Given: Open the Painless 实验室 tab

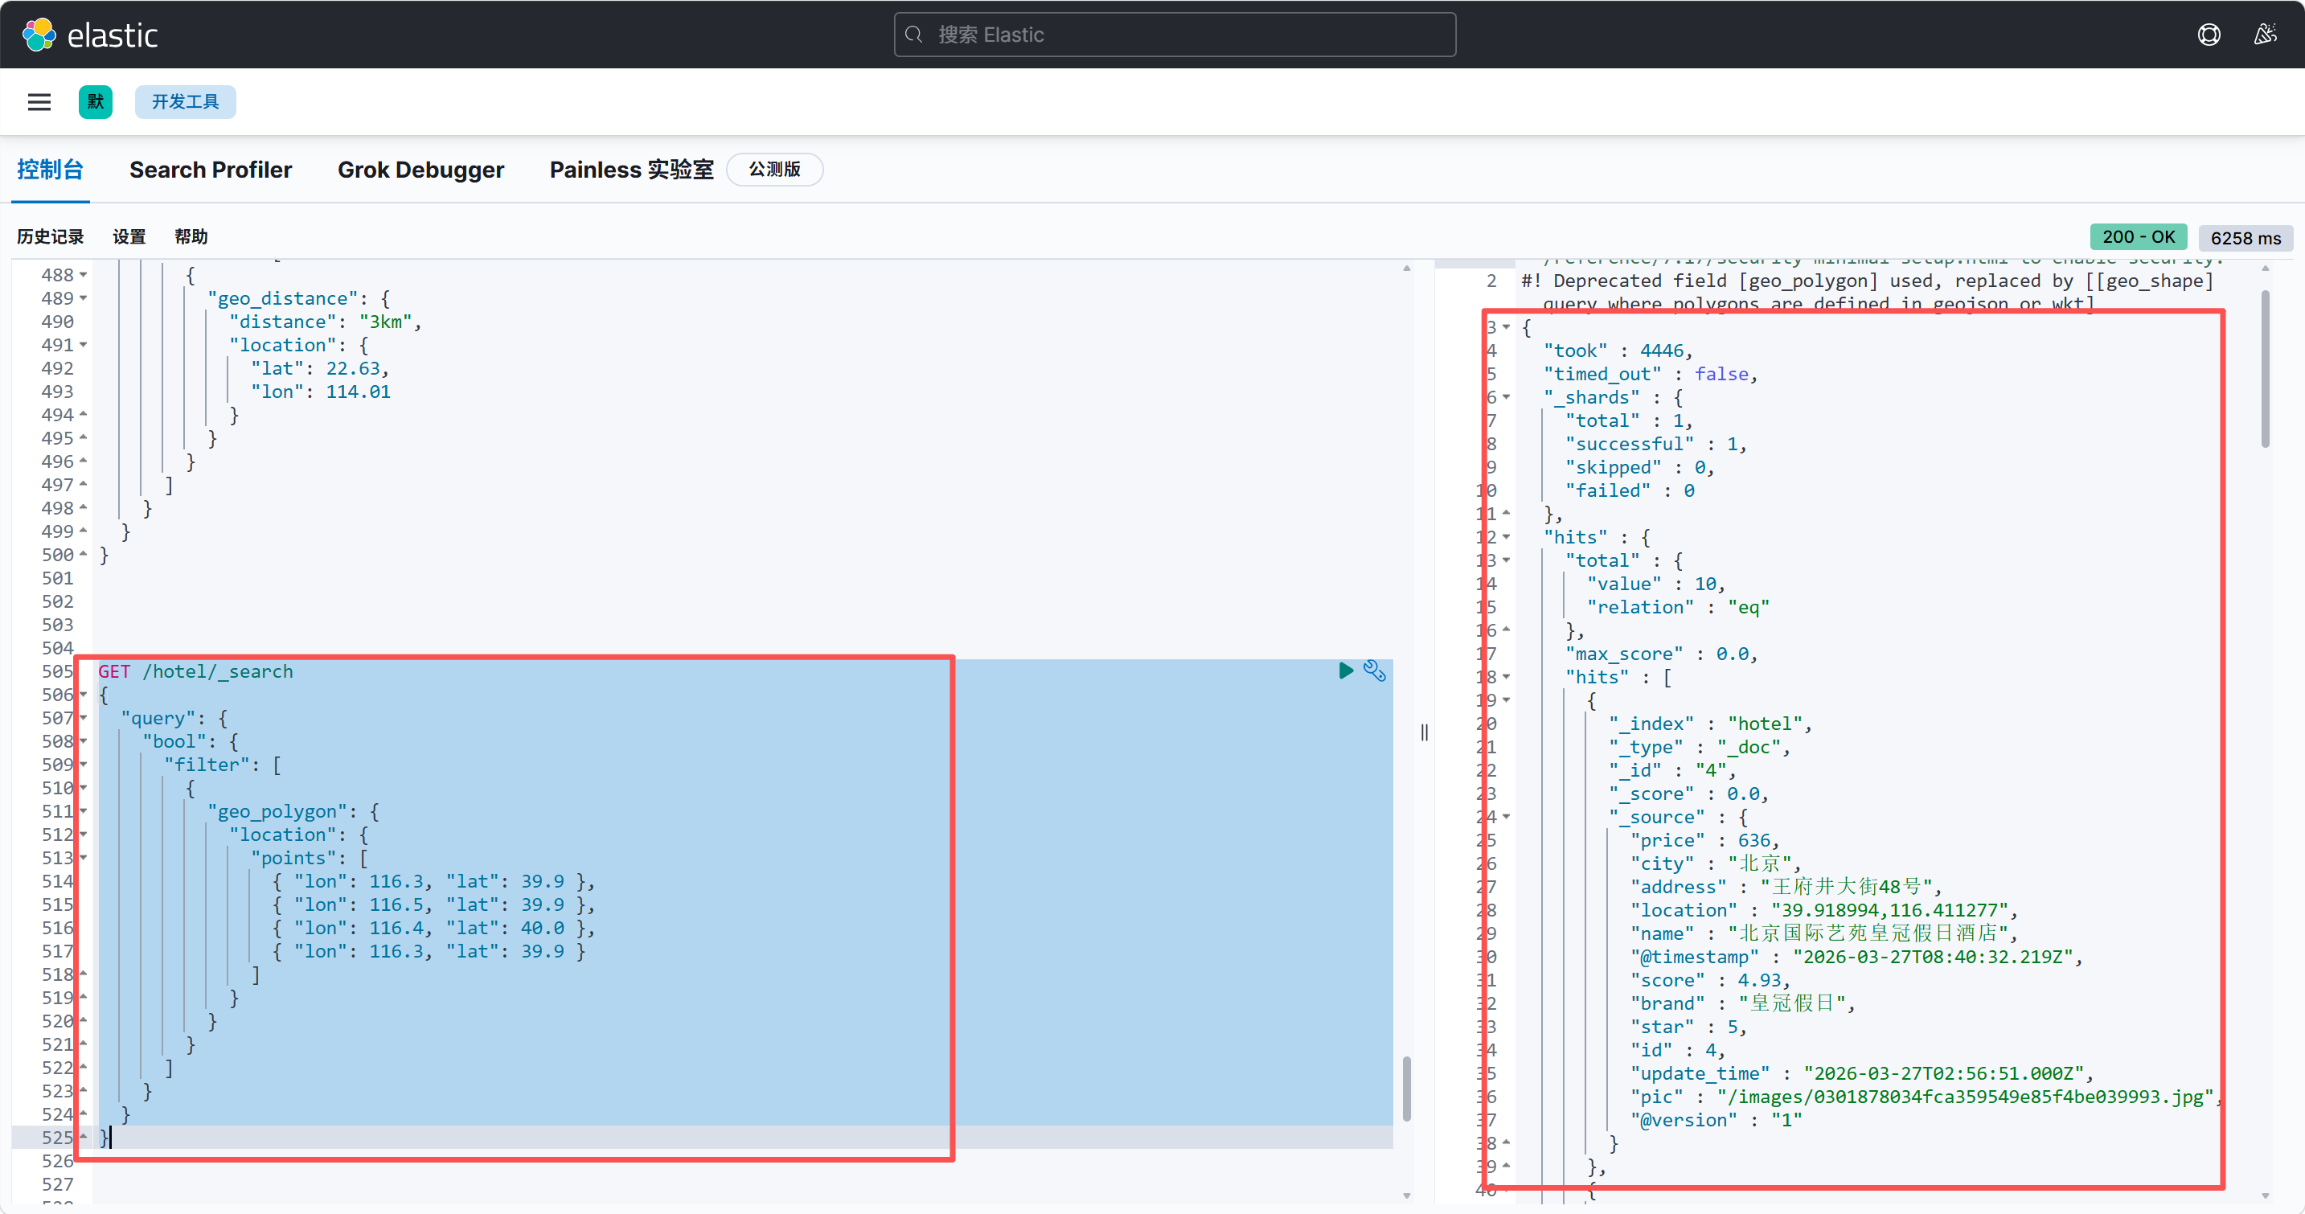Looking at the screenshot, I should tap(631, 170).
